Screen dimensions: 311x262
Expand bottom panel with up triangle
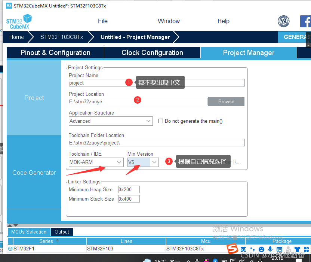[x=9, y=225]
